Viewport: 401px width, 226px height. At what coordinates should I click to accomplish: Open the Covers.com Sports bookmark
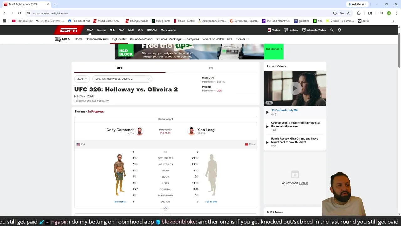[x=244, y=21]
